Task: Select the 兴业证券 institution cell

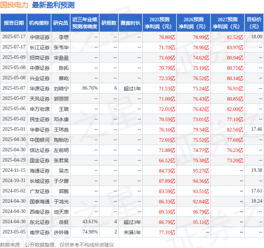Action: [40, 78]
